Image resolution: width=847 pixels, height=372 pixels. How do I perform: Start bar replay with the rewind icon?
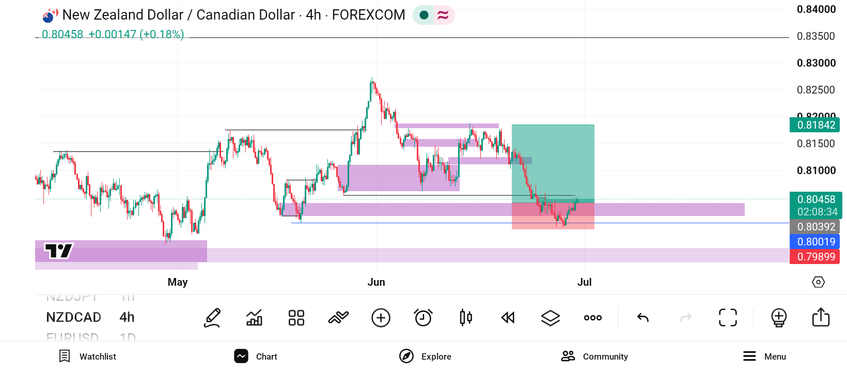(x=508, y=318)
